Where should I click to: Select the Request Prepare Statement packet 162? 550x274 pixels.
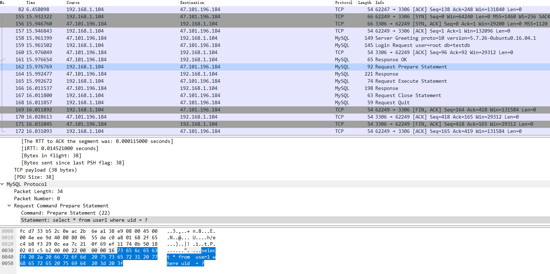[275, 67]
